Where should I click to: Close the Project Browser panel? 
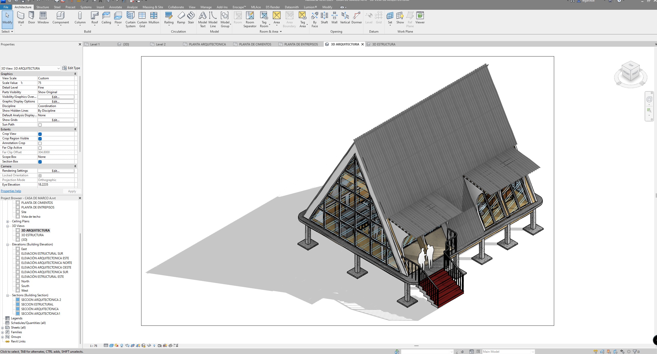pos(80,198)
